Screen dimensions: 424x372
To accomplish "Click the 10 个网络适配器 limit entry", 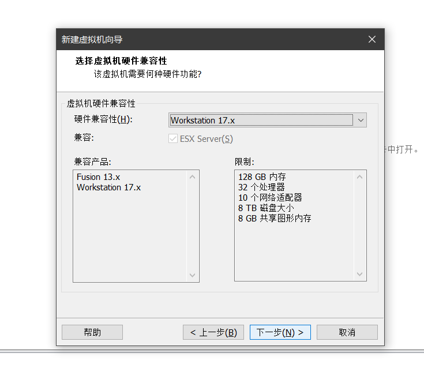I will coord(270,198).
